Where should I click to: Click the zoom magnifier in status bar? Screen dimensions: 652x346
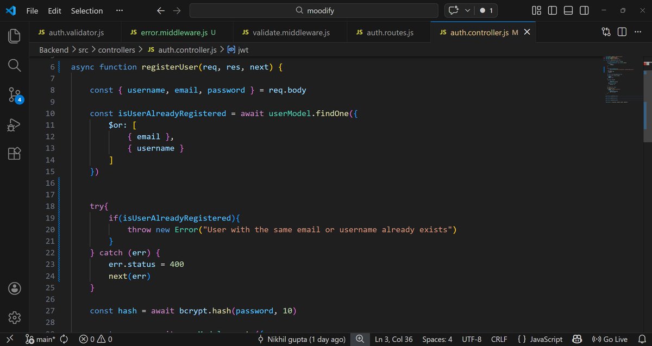click(360, 339)
